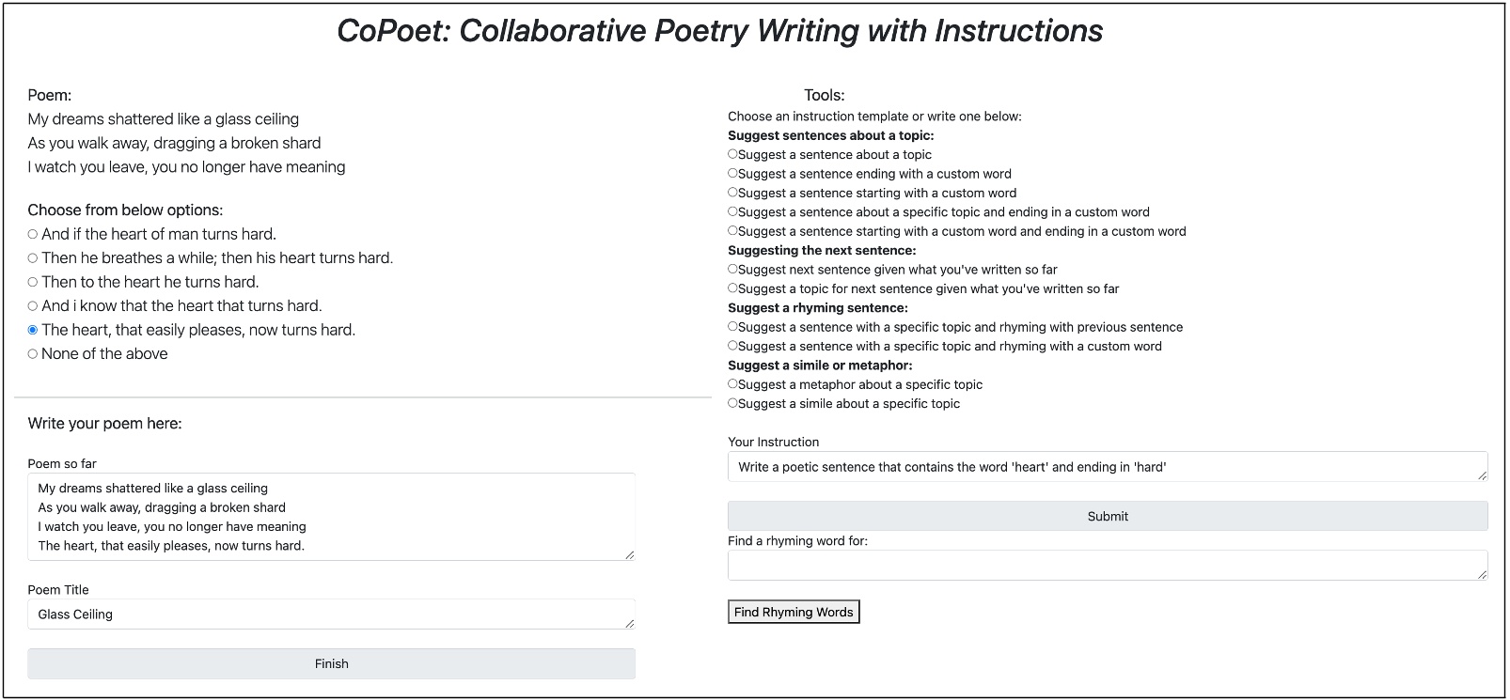Select "Suggest next sentence given what you've written"

pos(732,269)
